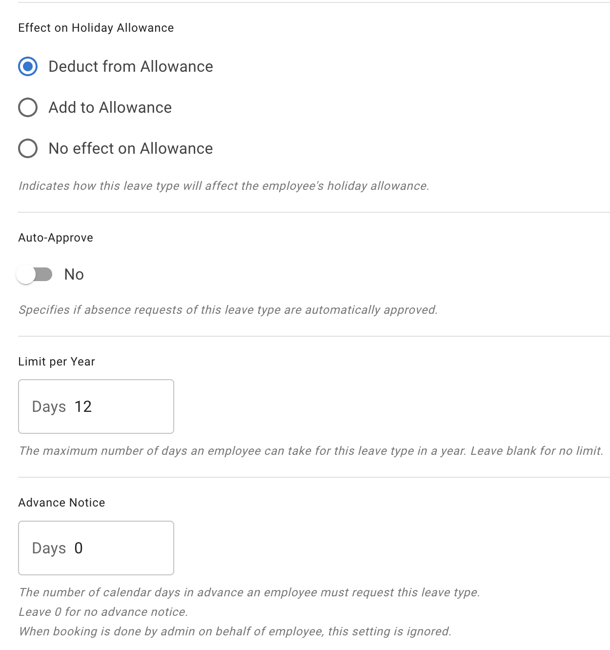610x650 pixels.
Task: Toggle the Auto-Approve switch
Action: [34, 274]
